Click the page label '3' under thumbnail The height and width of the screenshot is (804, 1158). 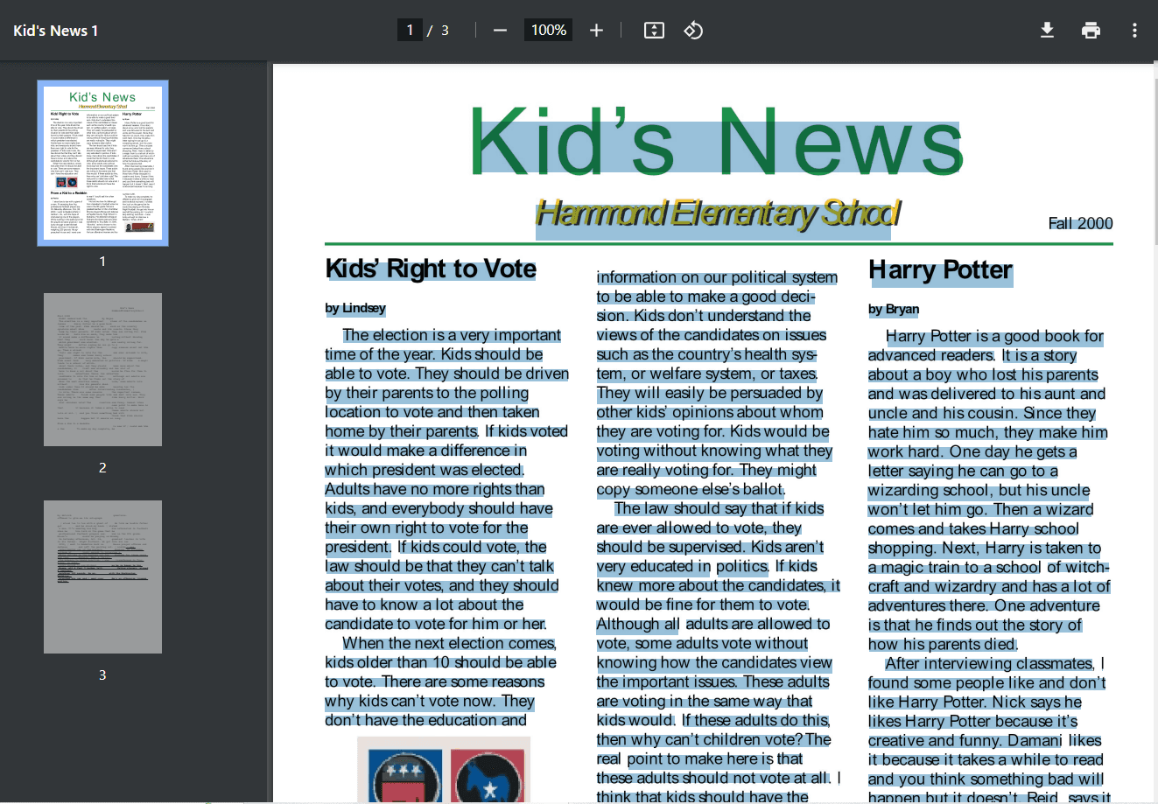tap(102, 675)
